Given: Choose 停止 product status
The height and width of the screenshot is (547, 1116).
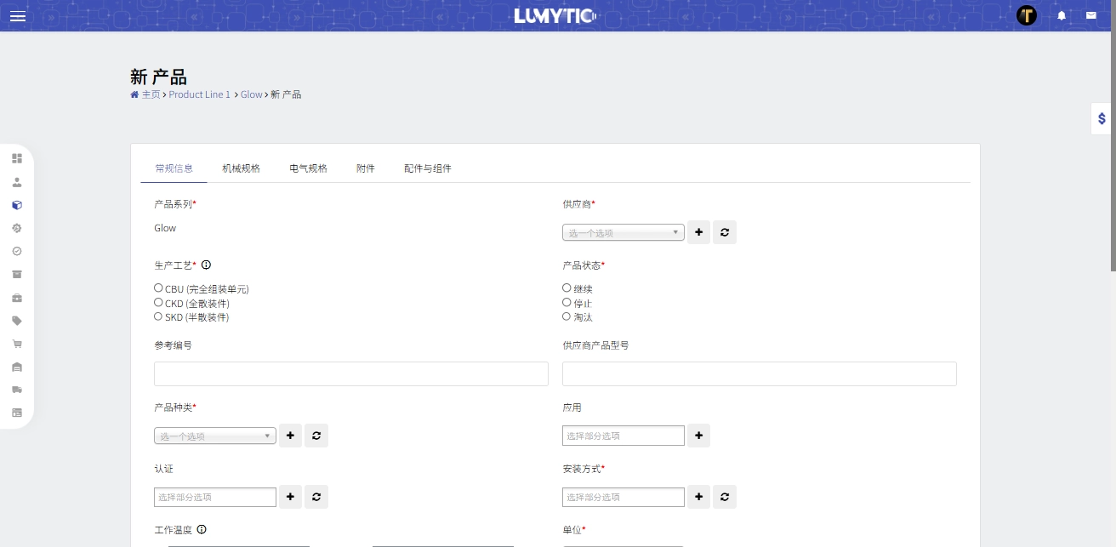Looking at the screenshot, I should (567, 302).
